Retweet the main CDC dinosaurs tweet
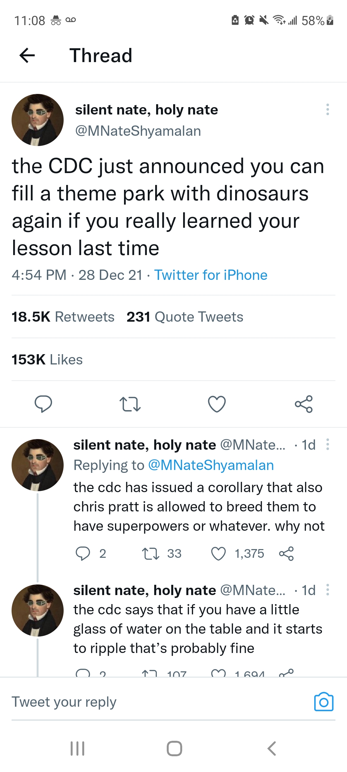Screen dimensions: 347x772 tap(130, 404)
